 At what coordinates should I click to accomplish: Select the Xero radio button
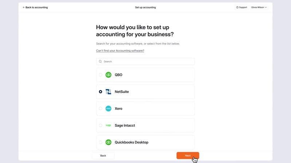100,109
